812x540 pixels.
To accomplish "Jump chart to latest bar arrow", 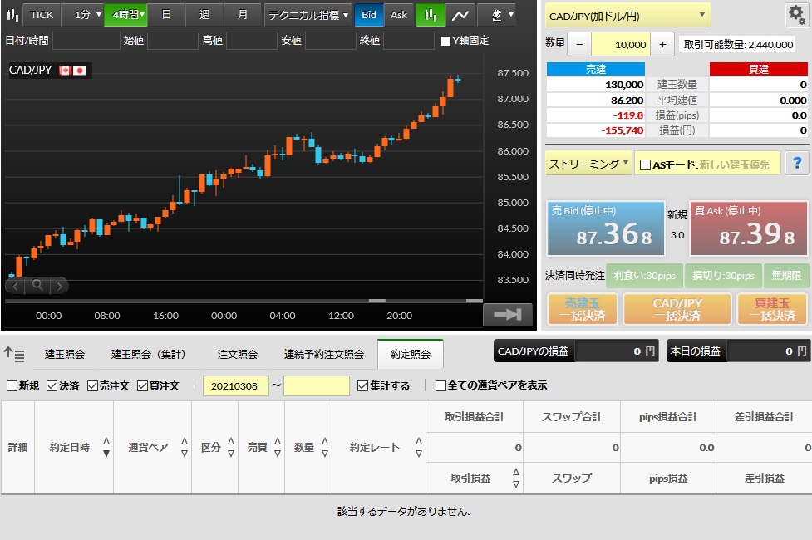I will tap(508, 314).
